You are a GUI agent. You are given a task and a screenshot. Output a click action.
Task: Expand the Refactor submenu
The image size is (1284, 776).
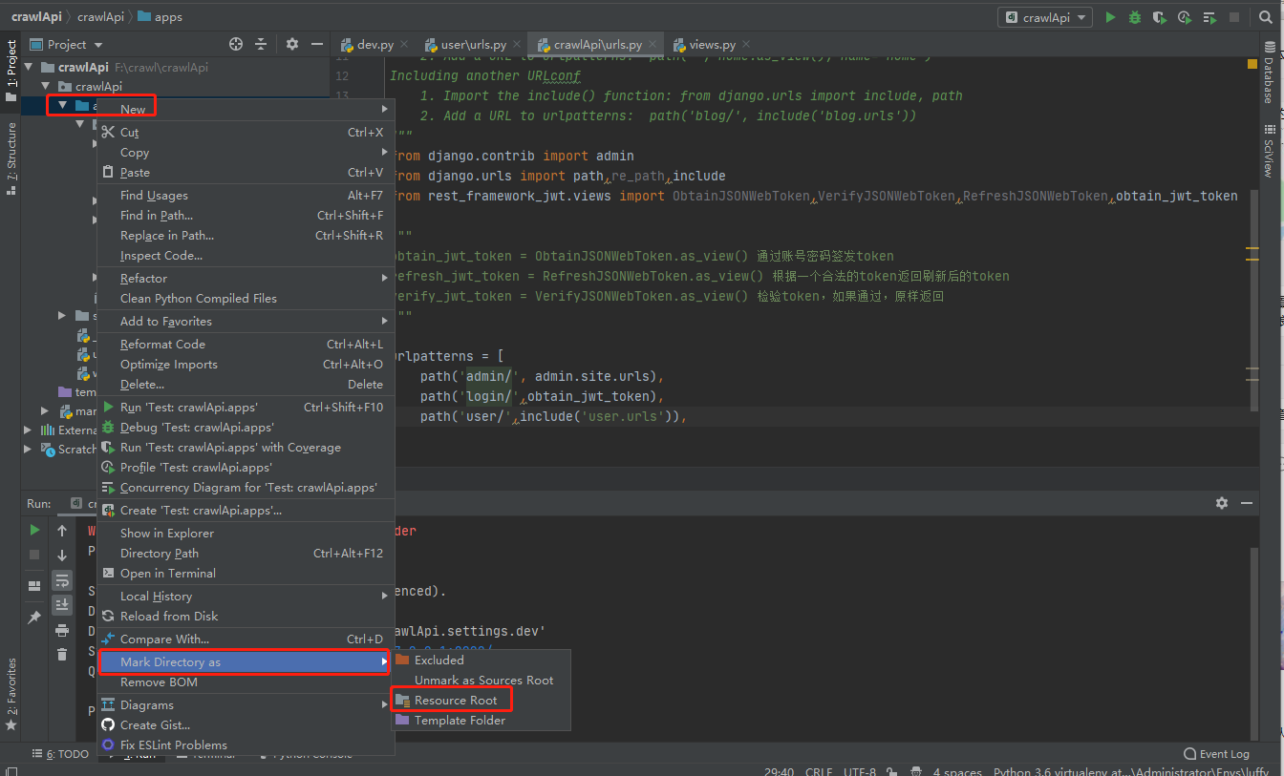(x=246, y=278)
